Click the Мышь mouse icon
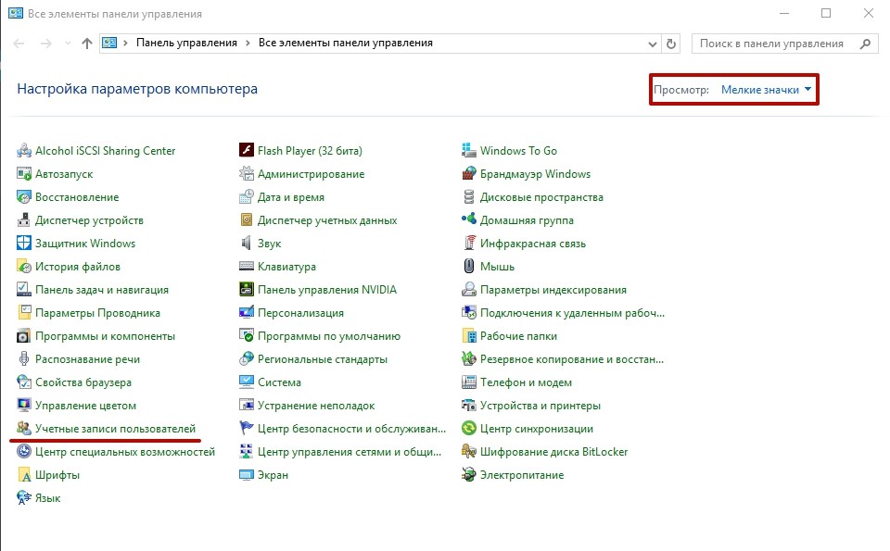890x551 pixels. point(469,267)
